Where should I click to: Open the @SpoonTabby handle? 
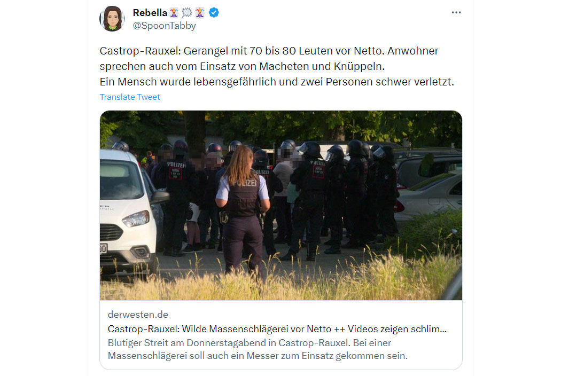pos(164,26)
